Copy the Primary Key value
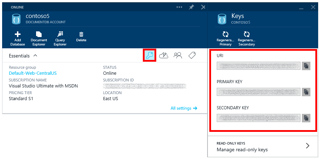 pos(306,92)
